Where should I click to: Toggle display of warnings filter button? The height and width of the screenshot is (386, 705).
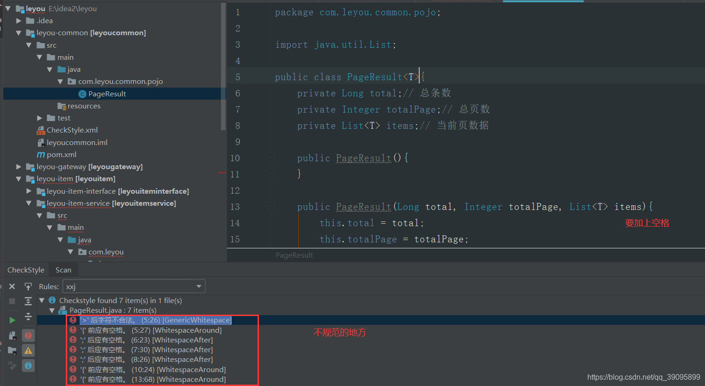(28, 351)
